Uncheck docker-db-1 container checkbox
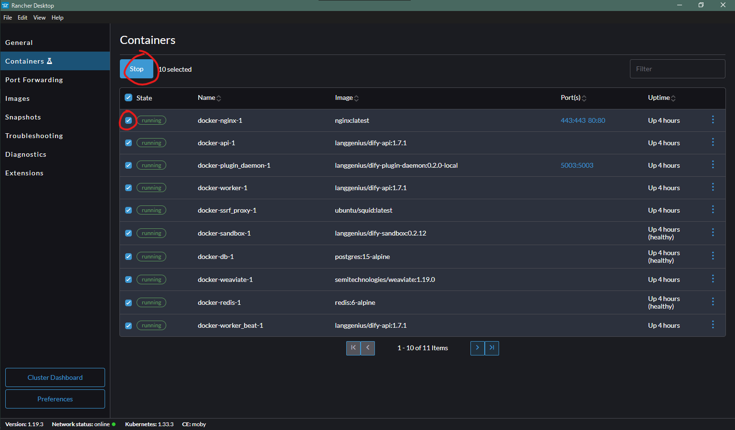Screen dimensions: 735x430 (128, 257)
